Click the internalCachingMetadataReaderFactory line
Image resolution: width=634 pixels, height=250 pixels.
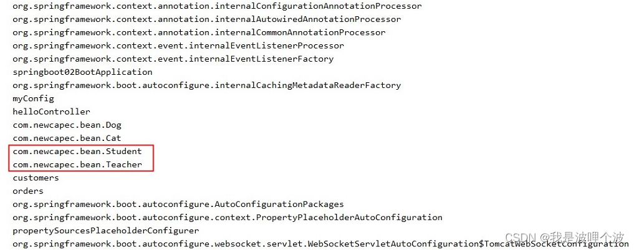click(x=206, y=85)
